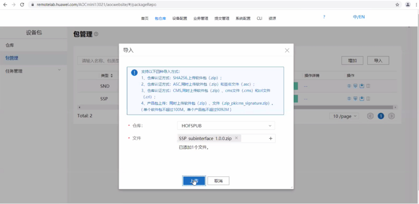The width and height of the screenshot is (419, 204).
Task: Go to previous page of package list
Action: click(x=370, y=116)
